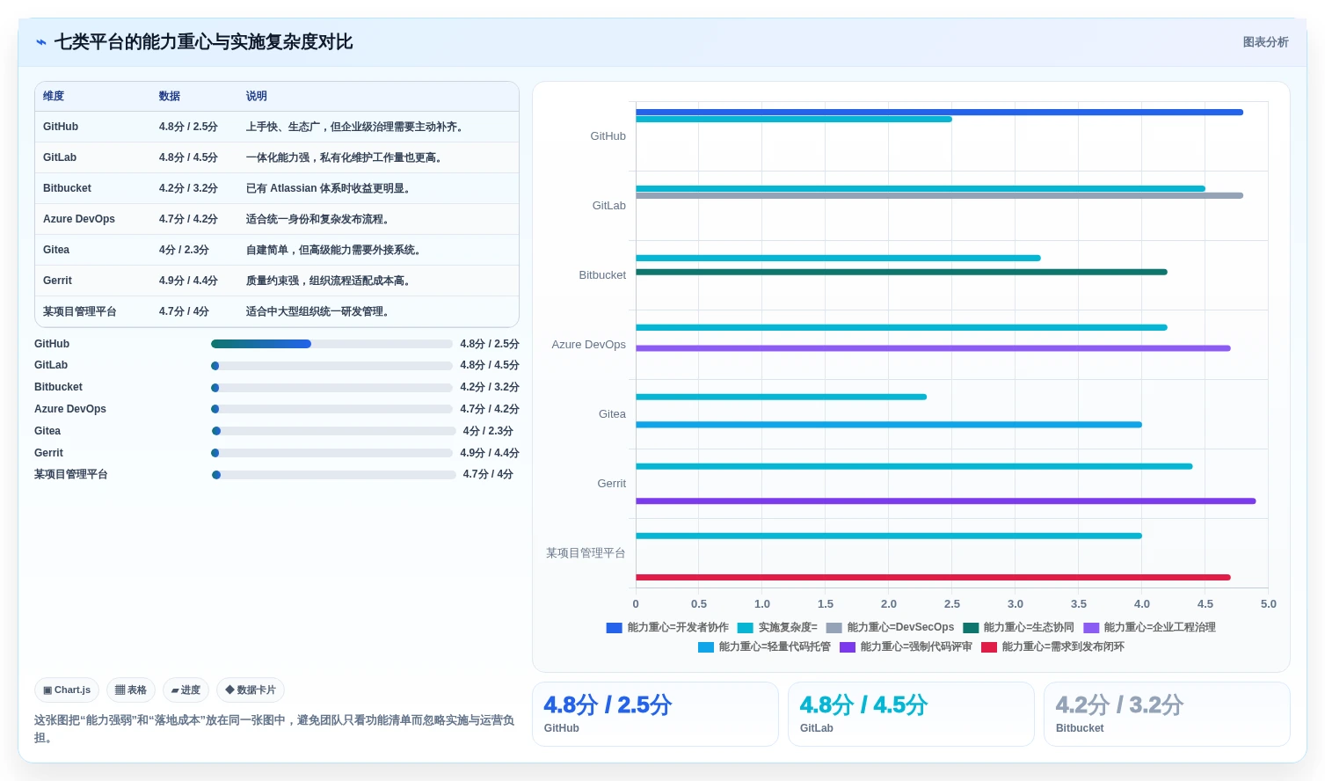Click the Gerrit violet 4.9 chart bar
This screenshot has height=781, width=1325.
[x=946, y=501]
